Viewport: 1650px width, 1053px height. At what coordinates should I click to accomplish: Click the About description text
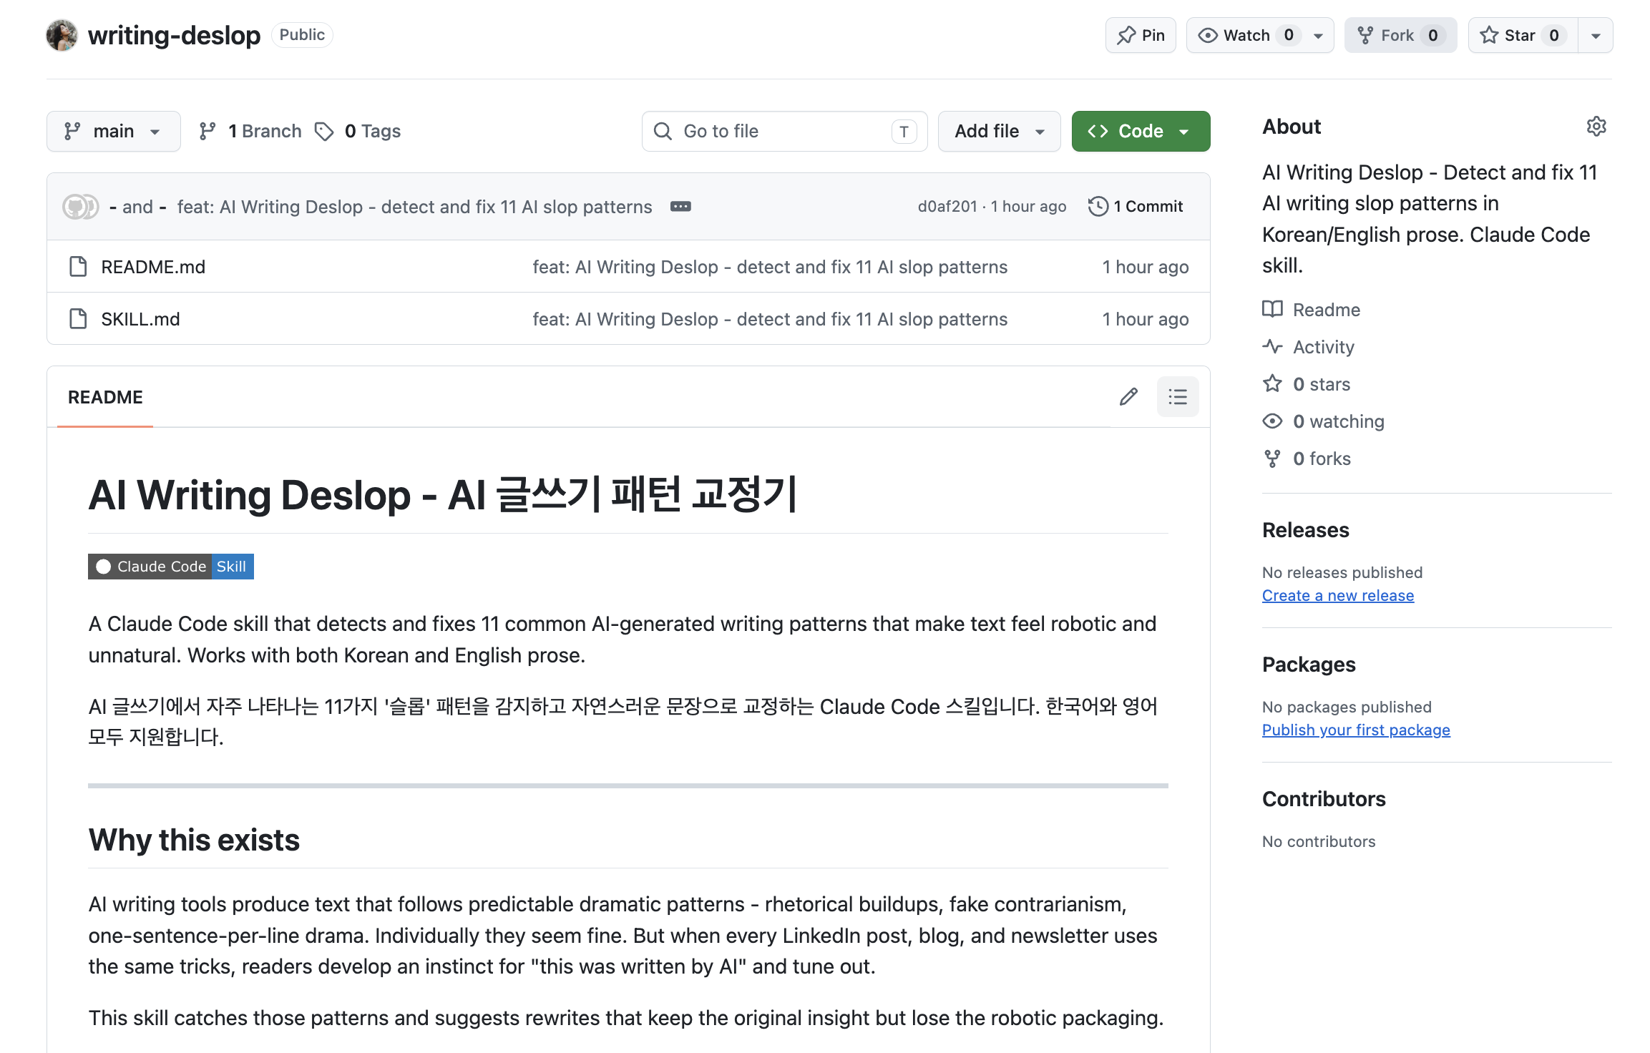1430,219
